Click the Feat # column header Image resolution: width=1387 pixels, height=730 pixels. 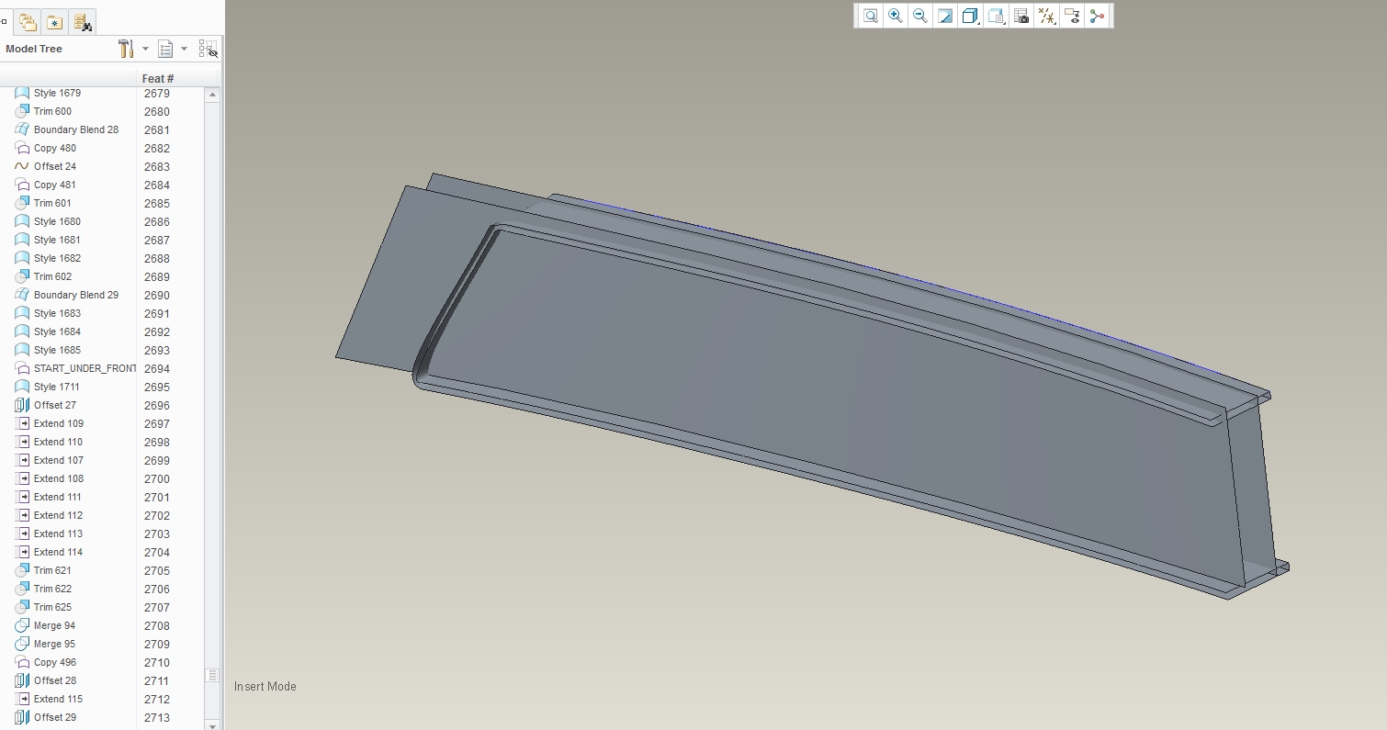158,78
